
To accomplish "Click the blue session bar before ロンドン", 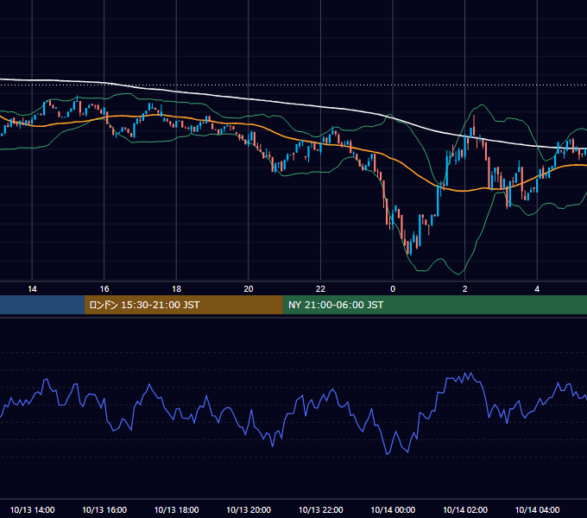I will pos(42,305).
